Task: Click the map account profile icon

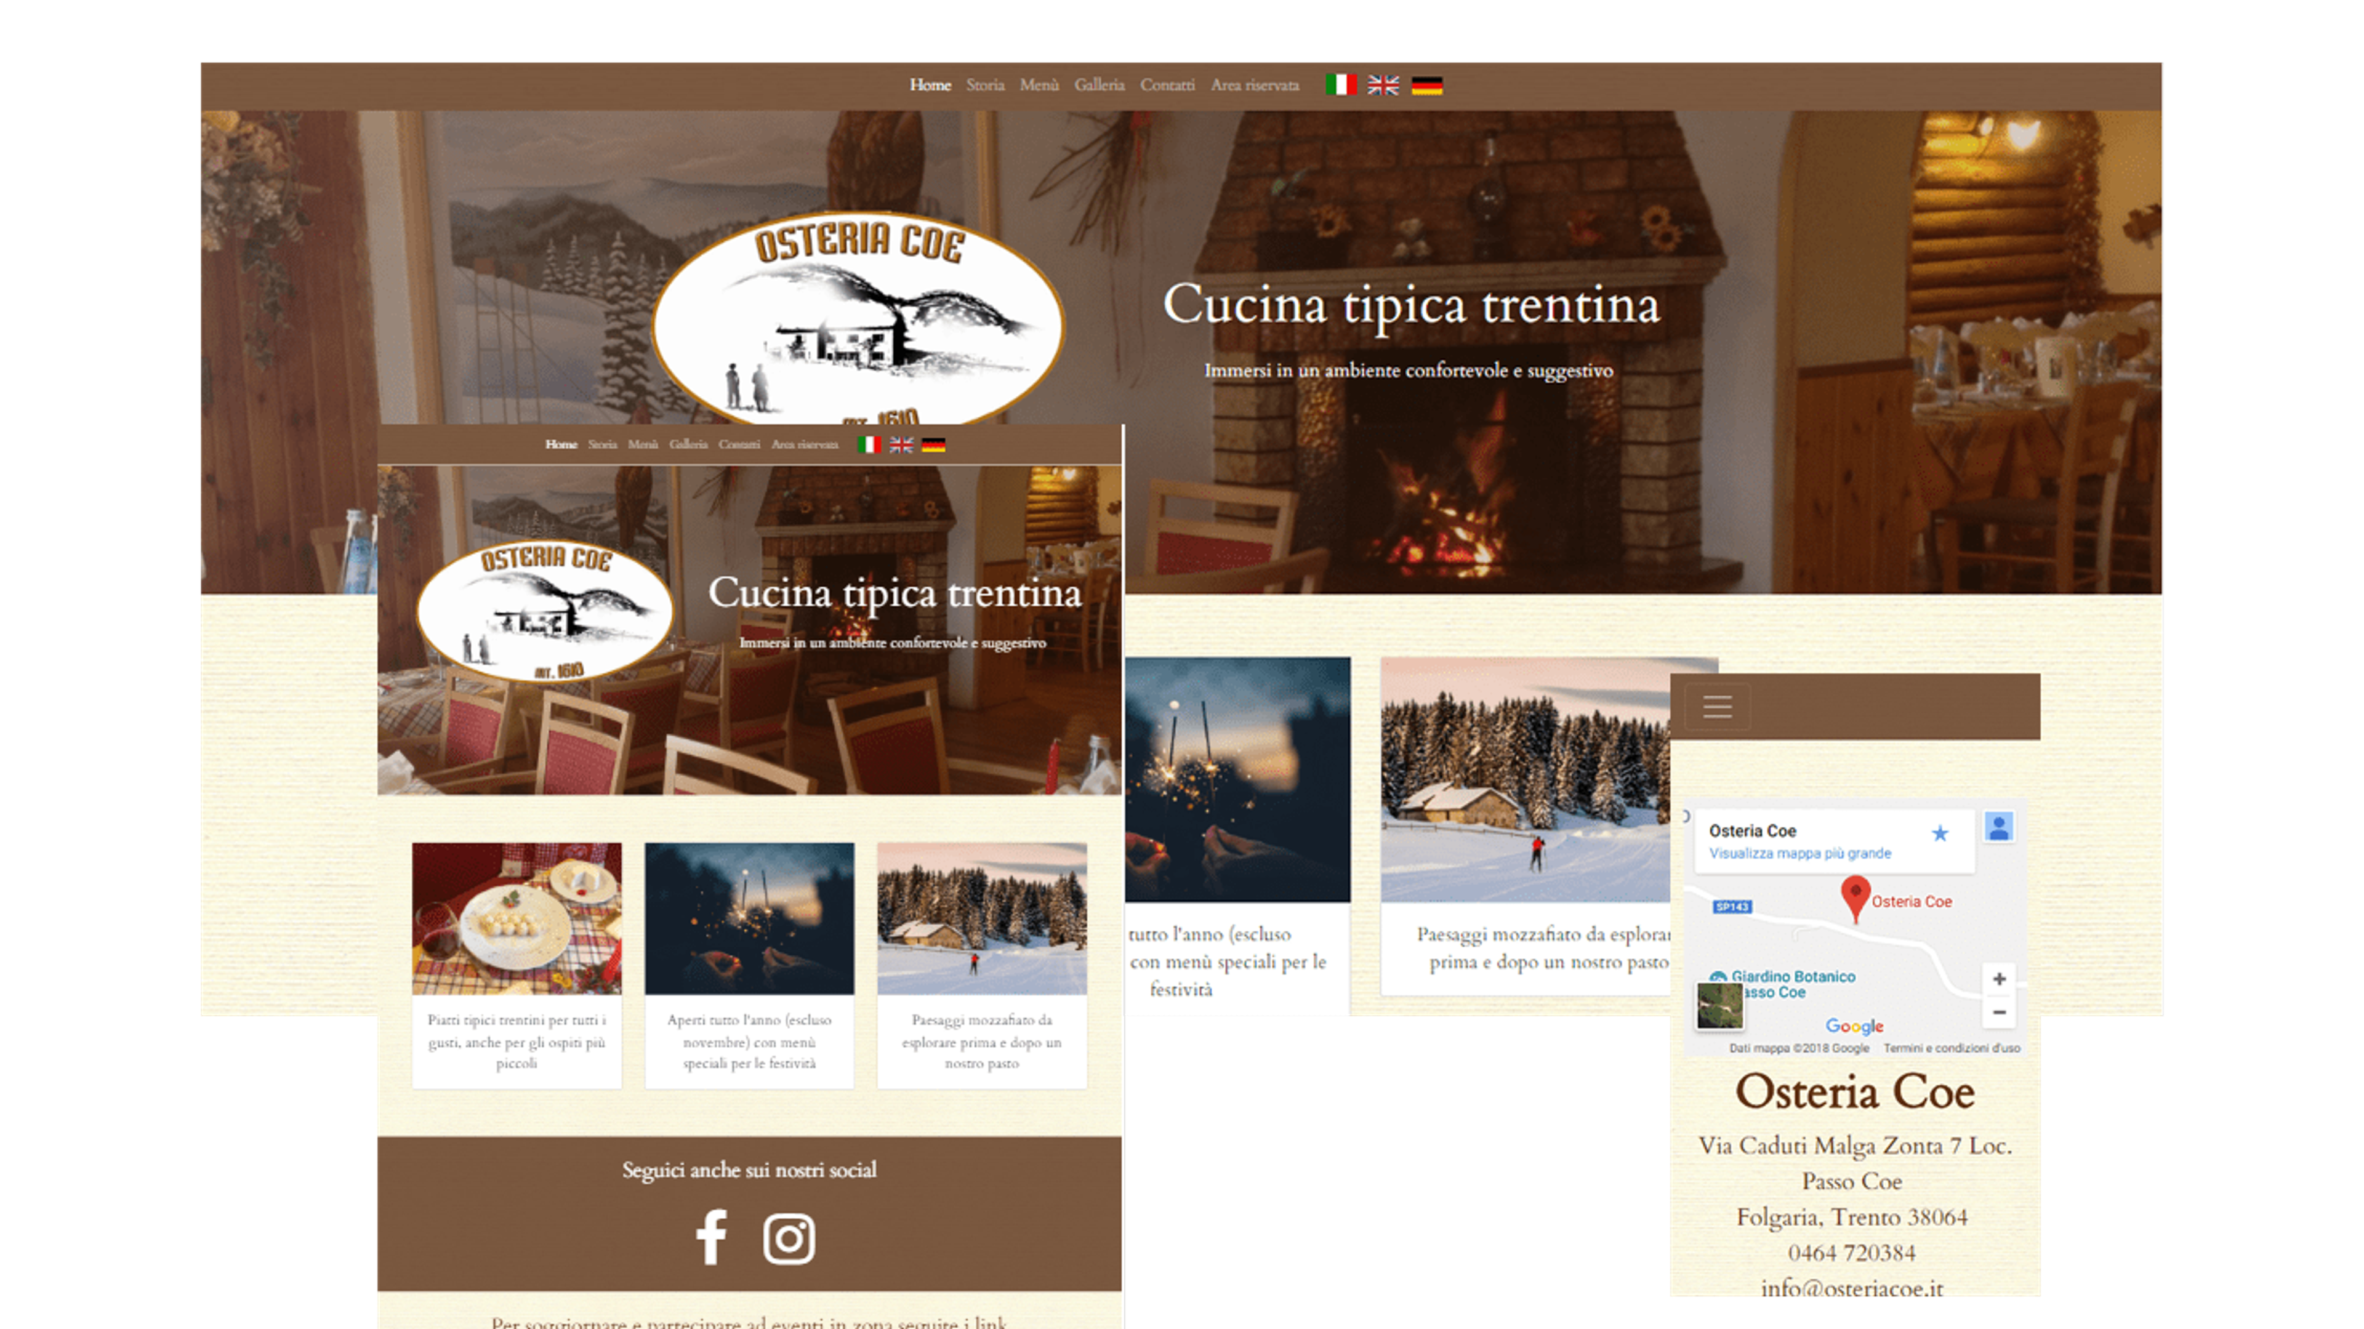Action: pos(1999,827)
